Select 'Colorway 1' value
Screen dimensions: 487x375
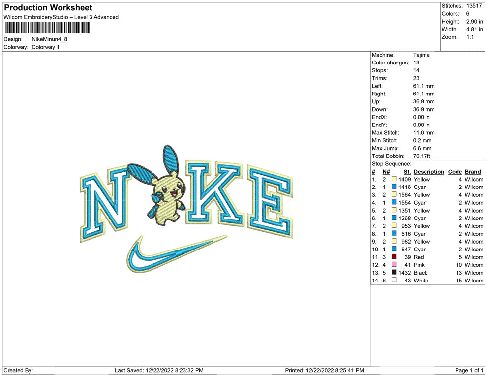(x=45, y=47)
